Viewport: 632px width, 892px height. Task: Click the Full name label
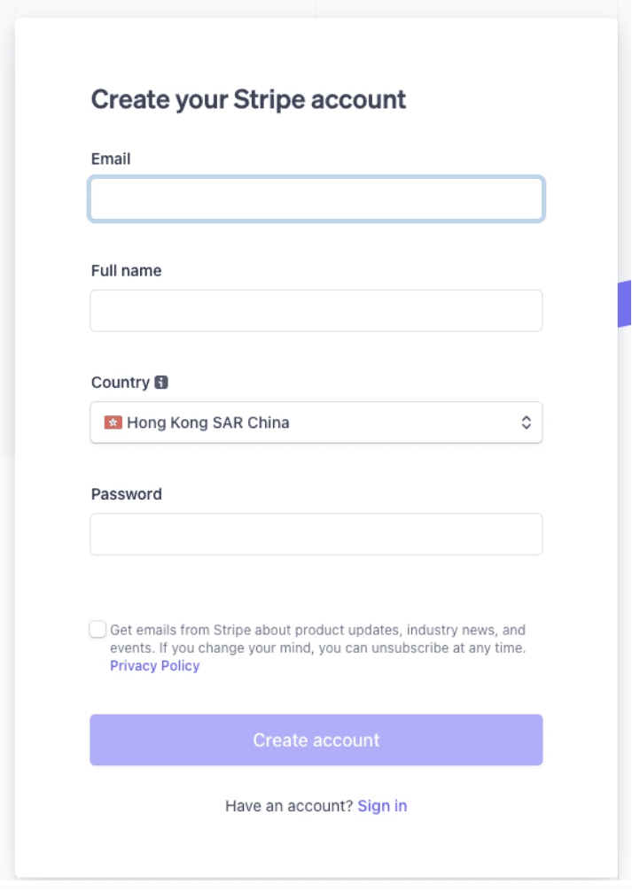coord(126,271)
